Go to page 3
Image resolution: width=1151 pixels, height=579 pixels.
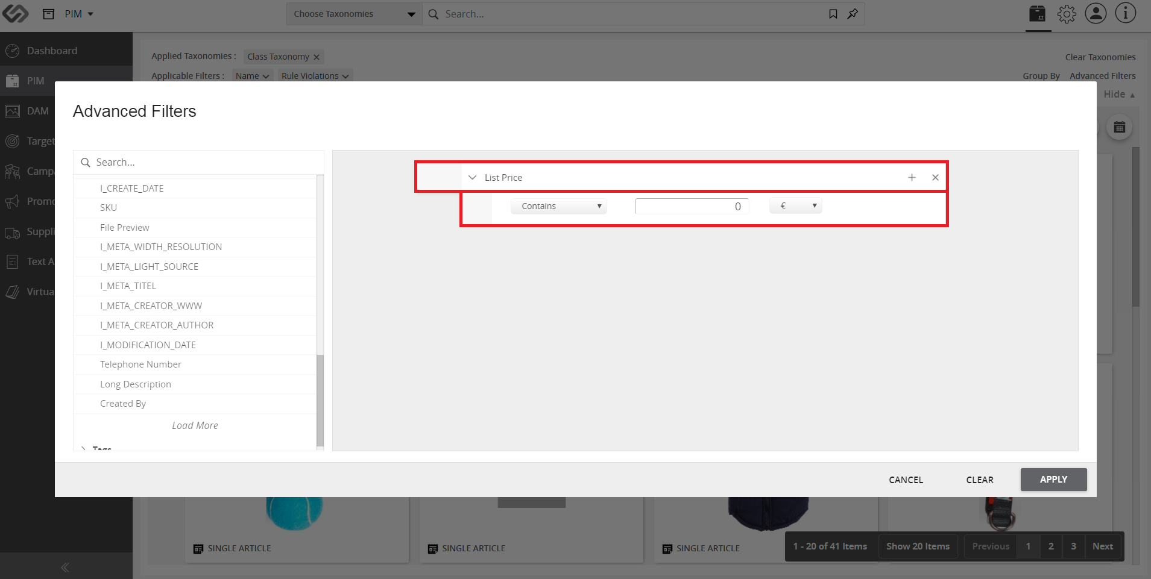pyautogui.click(x=1073, y=546)
